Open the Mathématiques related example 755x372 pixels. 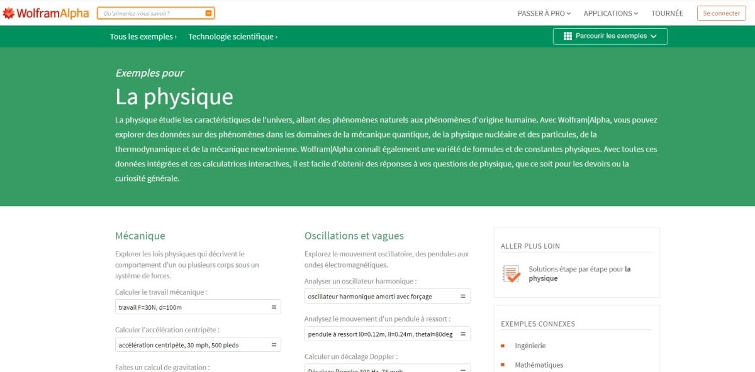click(539, 365)
